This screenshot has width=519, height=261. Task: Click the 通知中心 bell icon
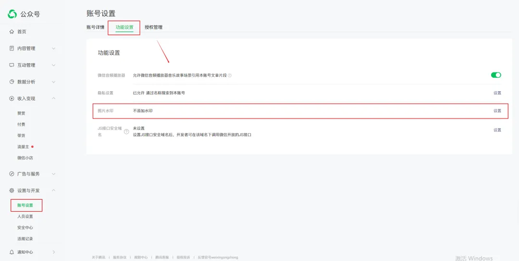coord(12,252)
